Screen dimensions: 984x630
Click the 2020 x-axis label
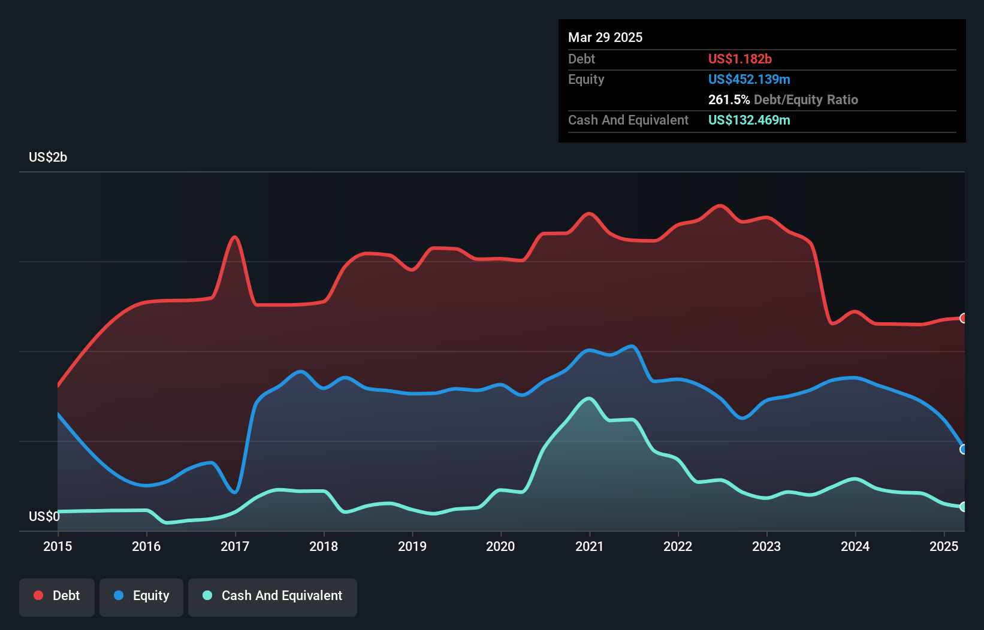(x=500, y=546)
